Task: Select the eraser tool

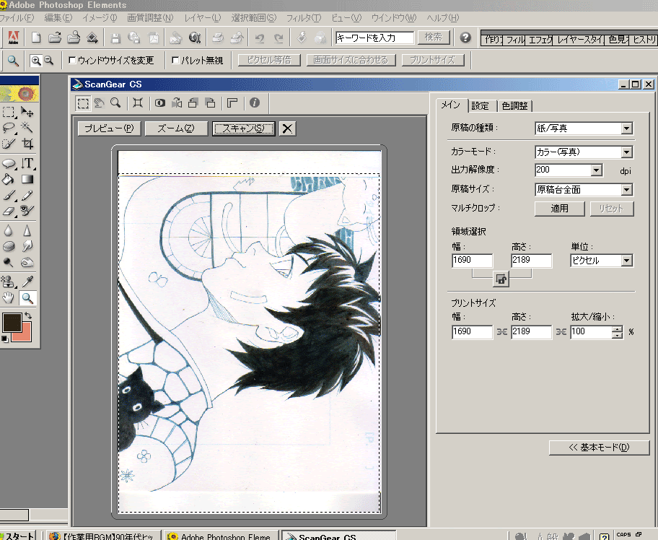Action: (x=9, y=212)
